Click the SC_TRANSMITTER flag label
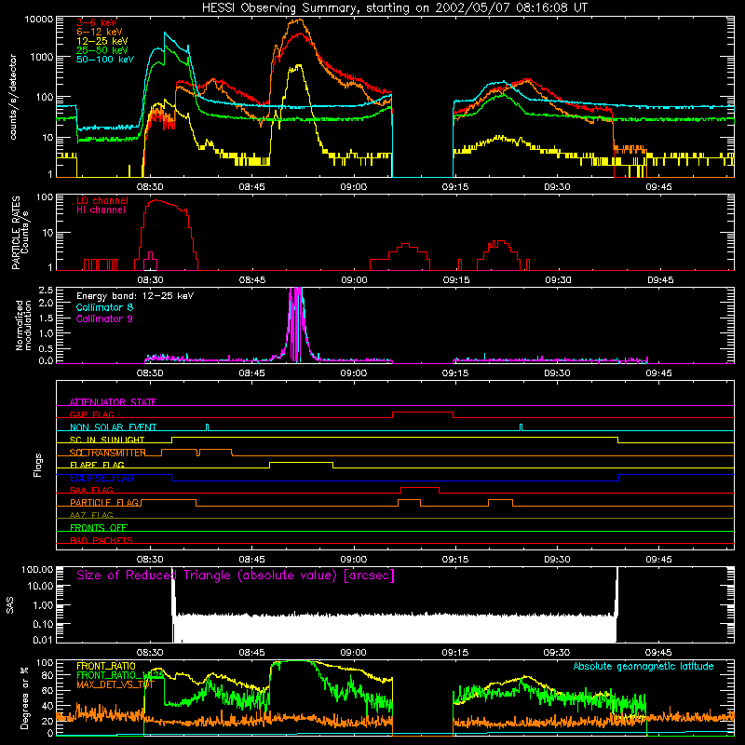Image resolution: width=745 pixels, height=745 pixels. pyautogui.click(x=108, y=453)
